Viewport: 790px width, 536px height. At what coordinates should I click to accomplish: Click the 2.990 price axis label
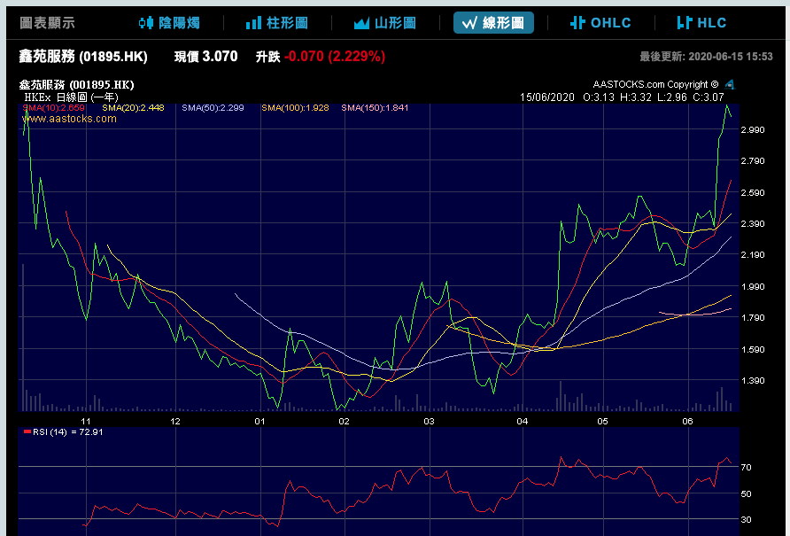[x=753, y=130]
